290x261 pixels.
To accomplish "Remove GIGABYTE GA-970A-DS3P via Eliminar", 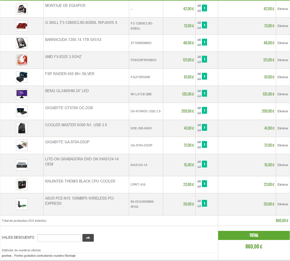I will [x=283, y=145].
